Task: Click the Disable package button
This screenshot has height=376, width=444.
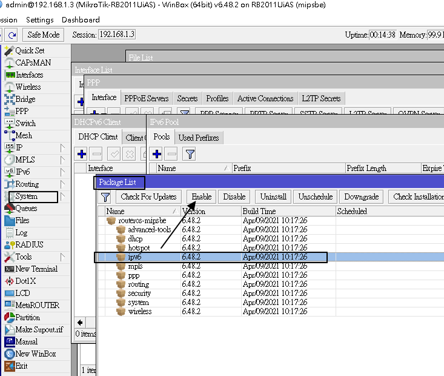Action: click(234, 196)
